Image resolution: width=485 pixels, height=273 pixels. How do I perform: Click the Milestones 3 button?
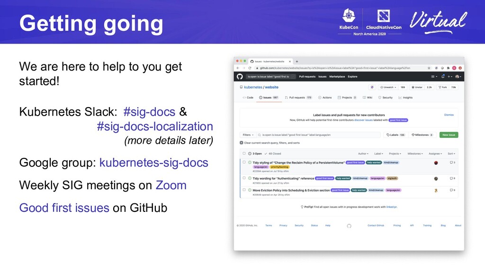point(422,135)
